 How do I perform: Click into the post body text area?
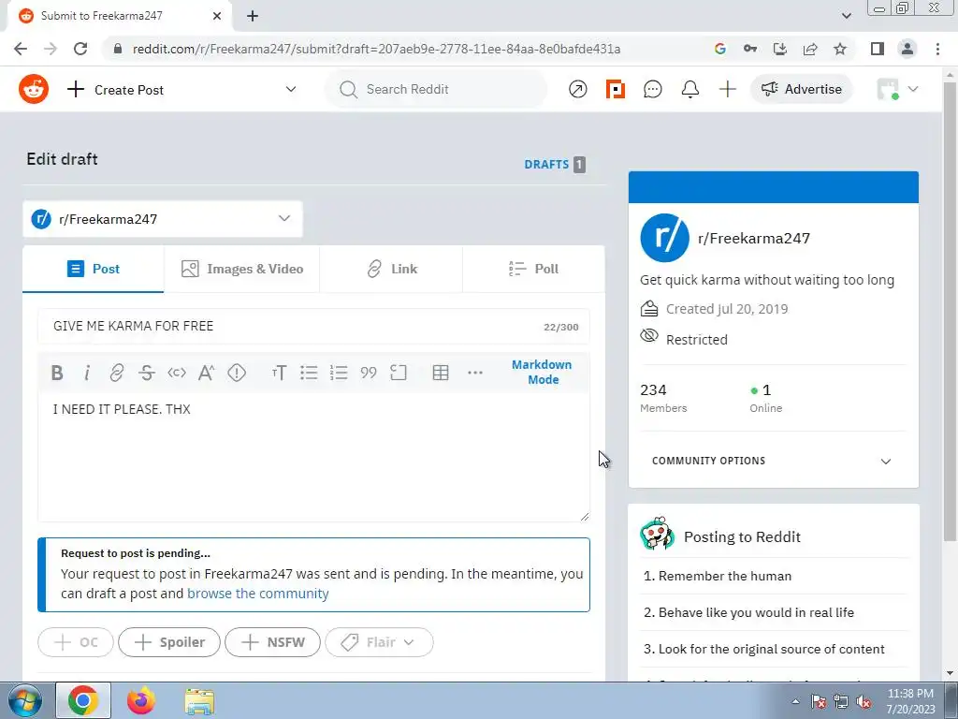(313, 457)
